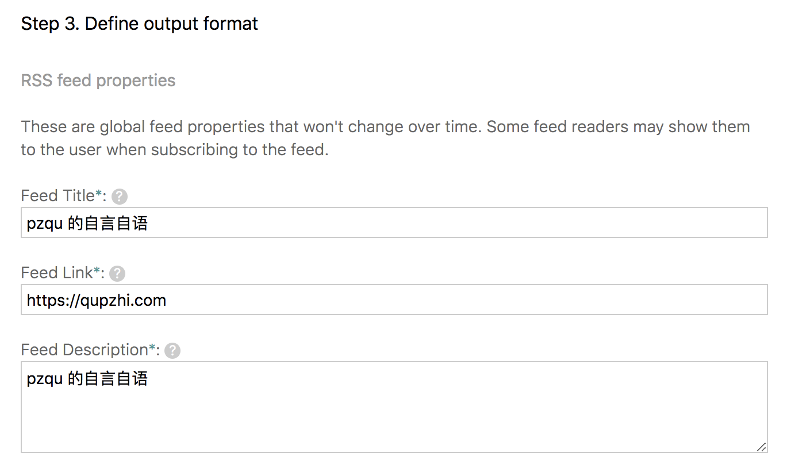Click the "Feed Title" label text
Viewport: 791px width, 468px height.
tap(57, 196)
